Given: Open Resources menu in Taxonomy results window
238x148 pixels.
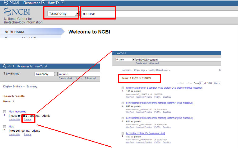Looking at the screenshot, I should (25, 66).
